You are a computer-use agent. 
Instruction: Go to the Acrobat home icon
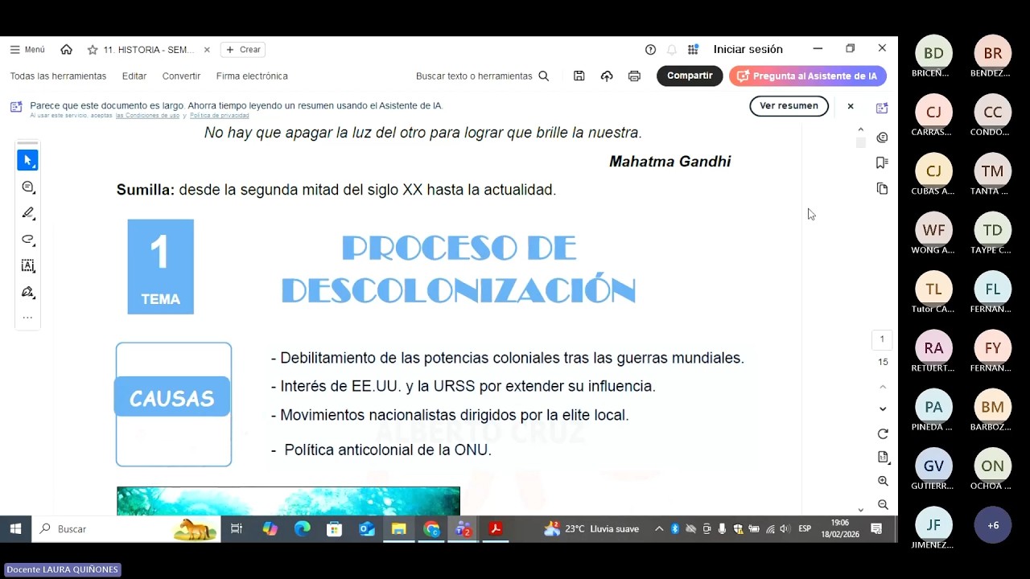(67, 50)
